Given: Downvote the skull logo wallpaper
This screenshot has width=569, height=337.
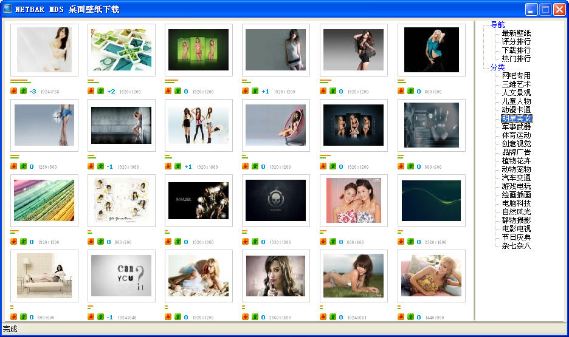Looking at the screenshot, I should click(x=246, y=242).
